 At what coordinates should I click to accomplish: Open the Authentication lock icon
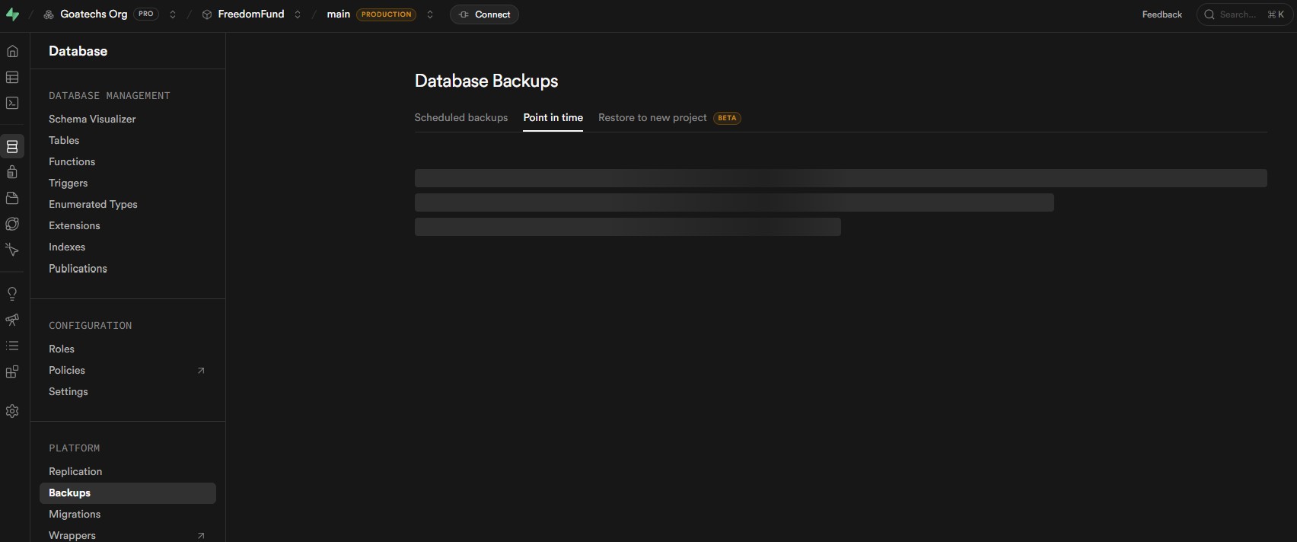coord(12,172)
